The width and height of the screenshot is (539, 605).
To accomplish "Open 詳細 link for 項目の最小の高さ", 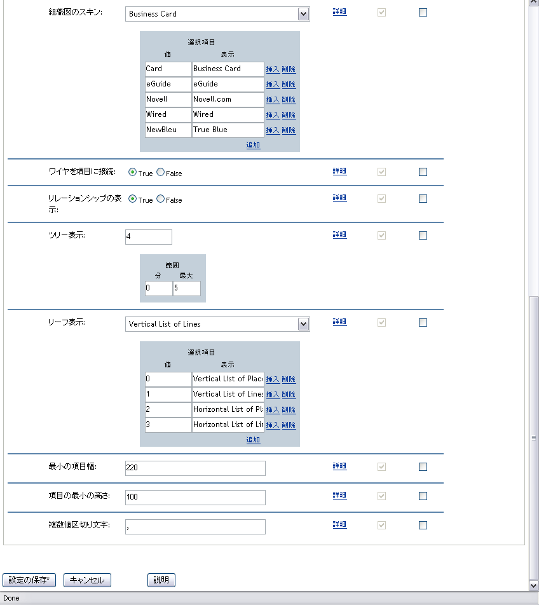I will pyautogui.click(x=339, y=495).
